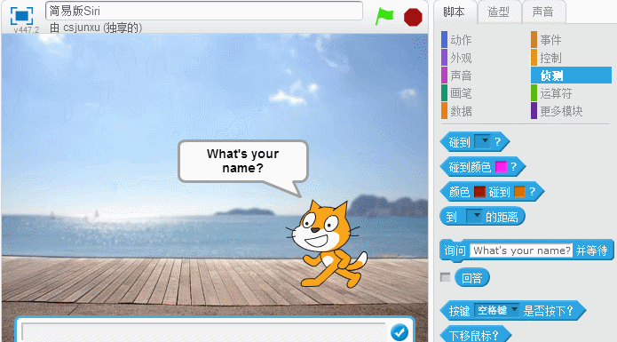Click author text 由 csjunxu (独享的)
Viewport: 617px width, 342px height.
(96, 28)
